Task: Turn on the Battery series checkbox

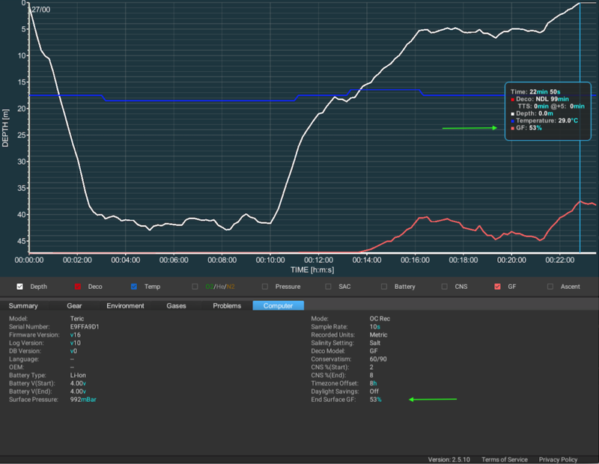Action: (x=385, y=287)
